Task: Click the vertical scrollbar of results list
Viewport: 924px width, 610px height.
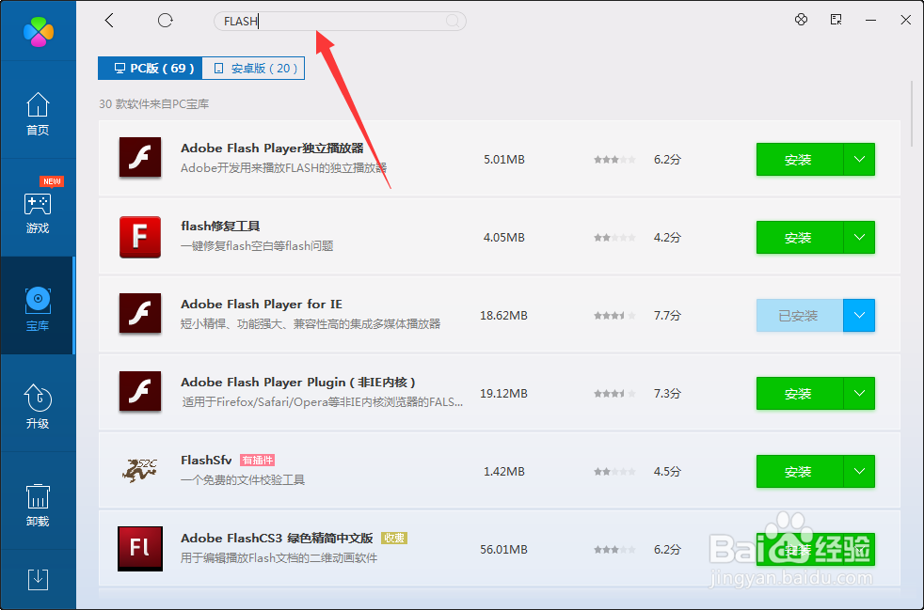Action: pos(912,112)
